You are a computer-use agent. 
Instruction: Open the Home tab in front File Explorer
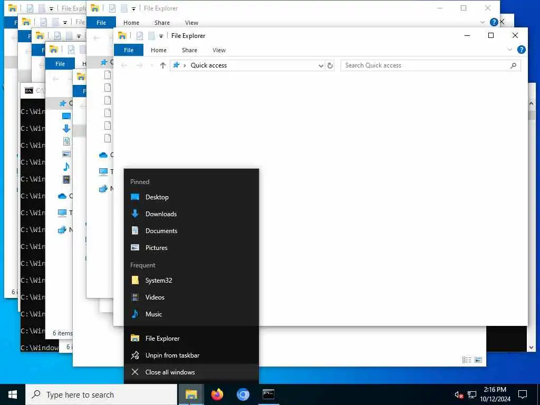pos(159,50)
